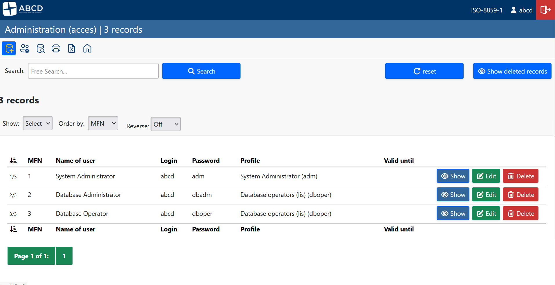Click the red logout icon

click(x=545, y=10)
